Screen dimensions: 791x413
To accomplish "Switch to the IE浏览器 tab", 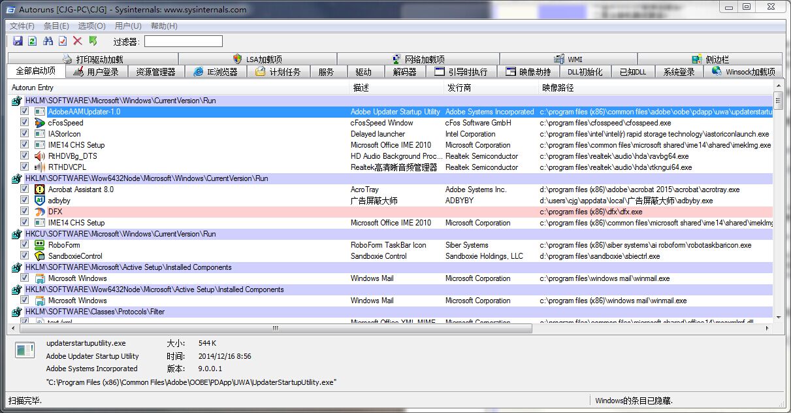I will [216, 72].
